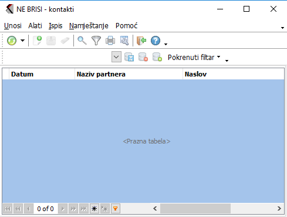This screenshot has width=287, height=217.
Task: Create a new record with document icon
Action: (38, 41)
